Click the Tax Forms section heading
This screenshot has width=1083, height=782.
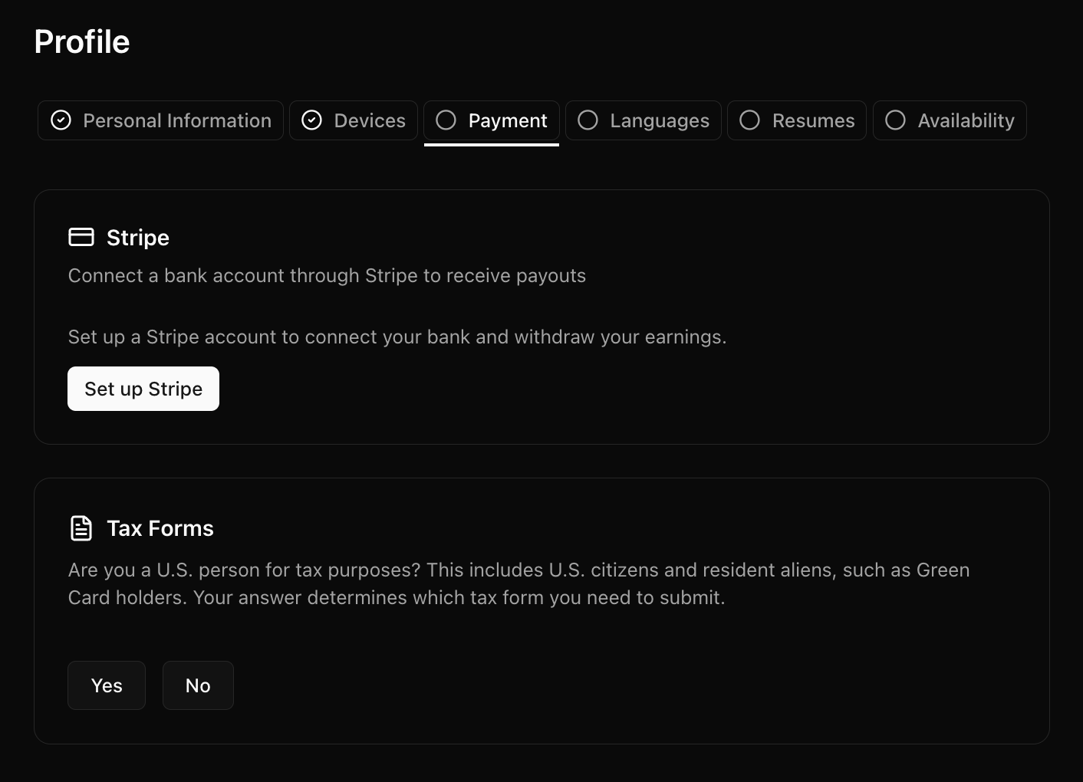[x=160, y=528]
